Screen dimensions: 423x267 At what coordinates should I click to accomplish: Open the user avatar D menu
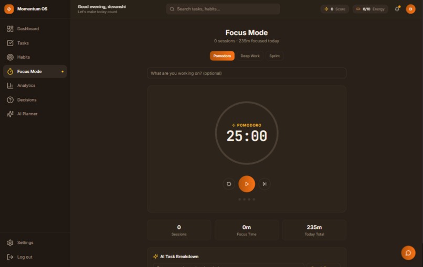tap(410, 9)
